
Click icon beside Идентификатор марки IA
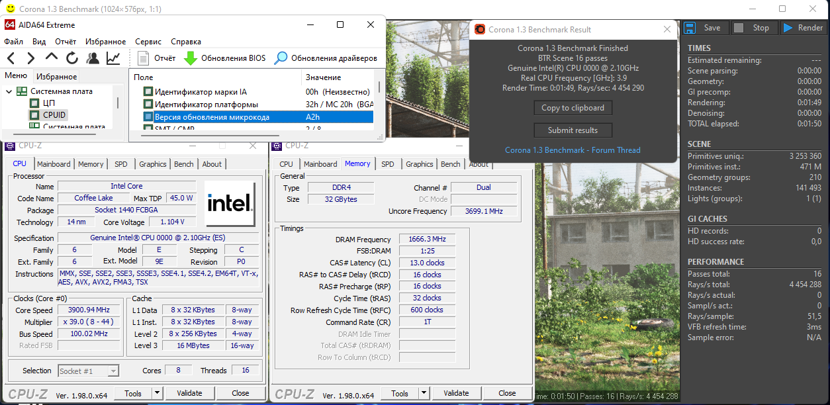[x=148, y=92]
